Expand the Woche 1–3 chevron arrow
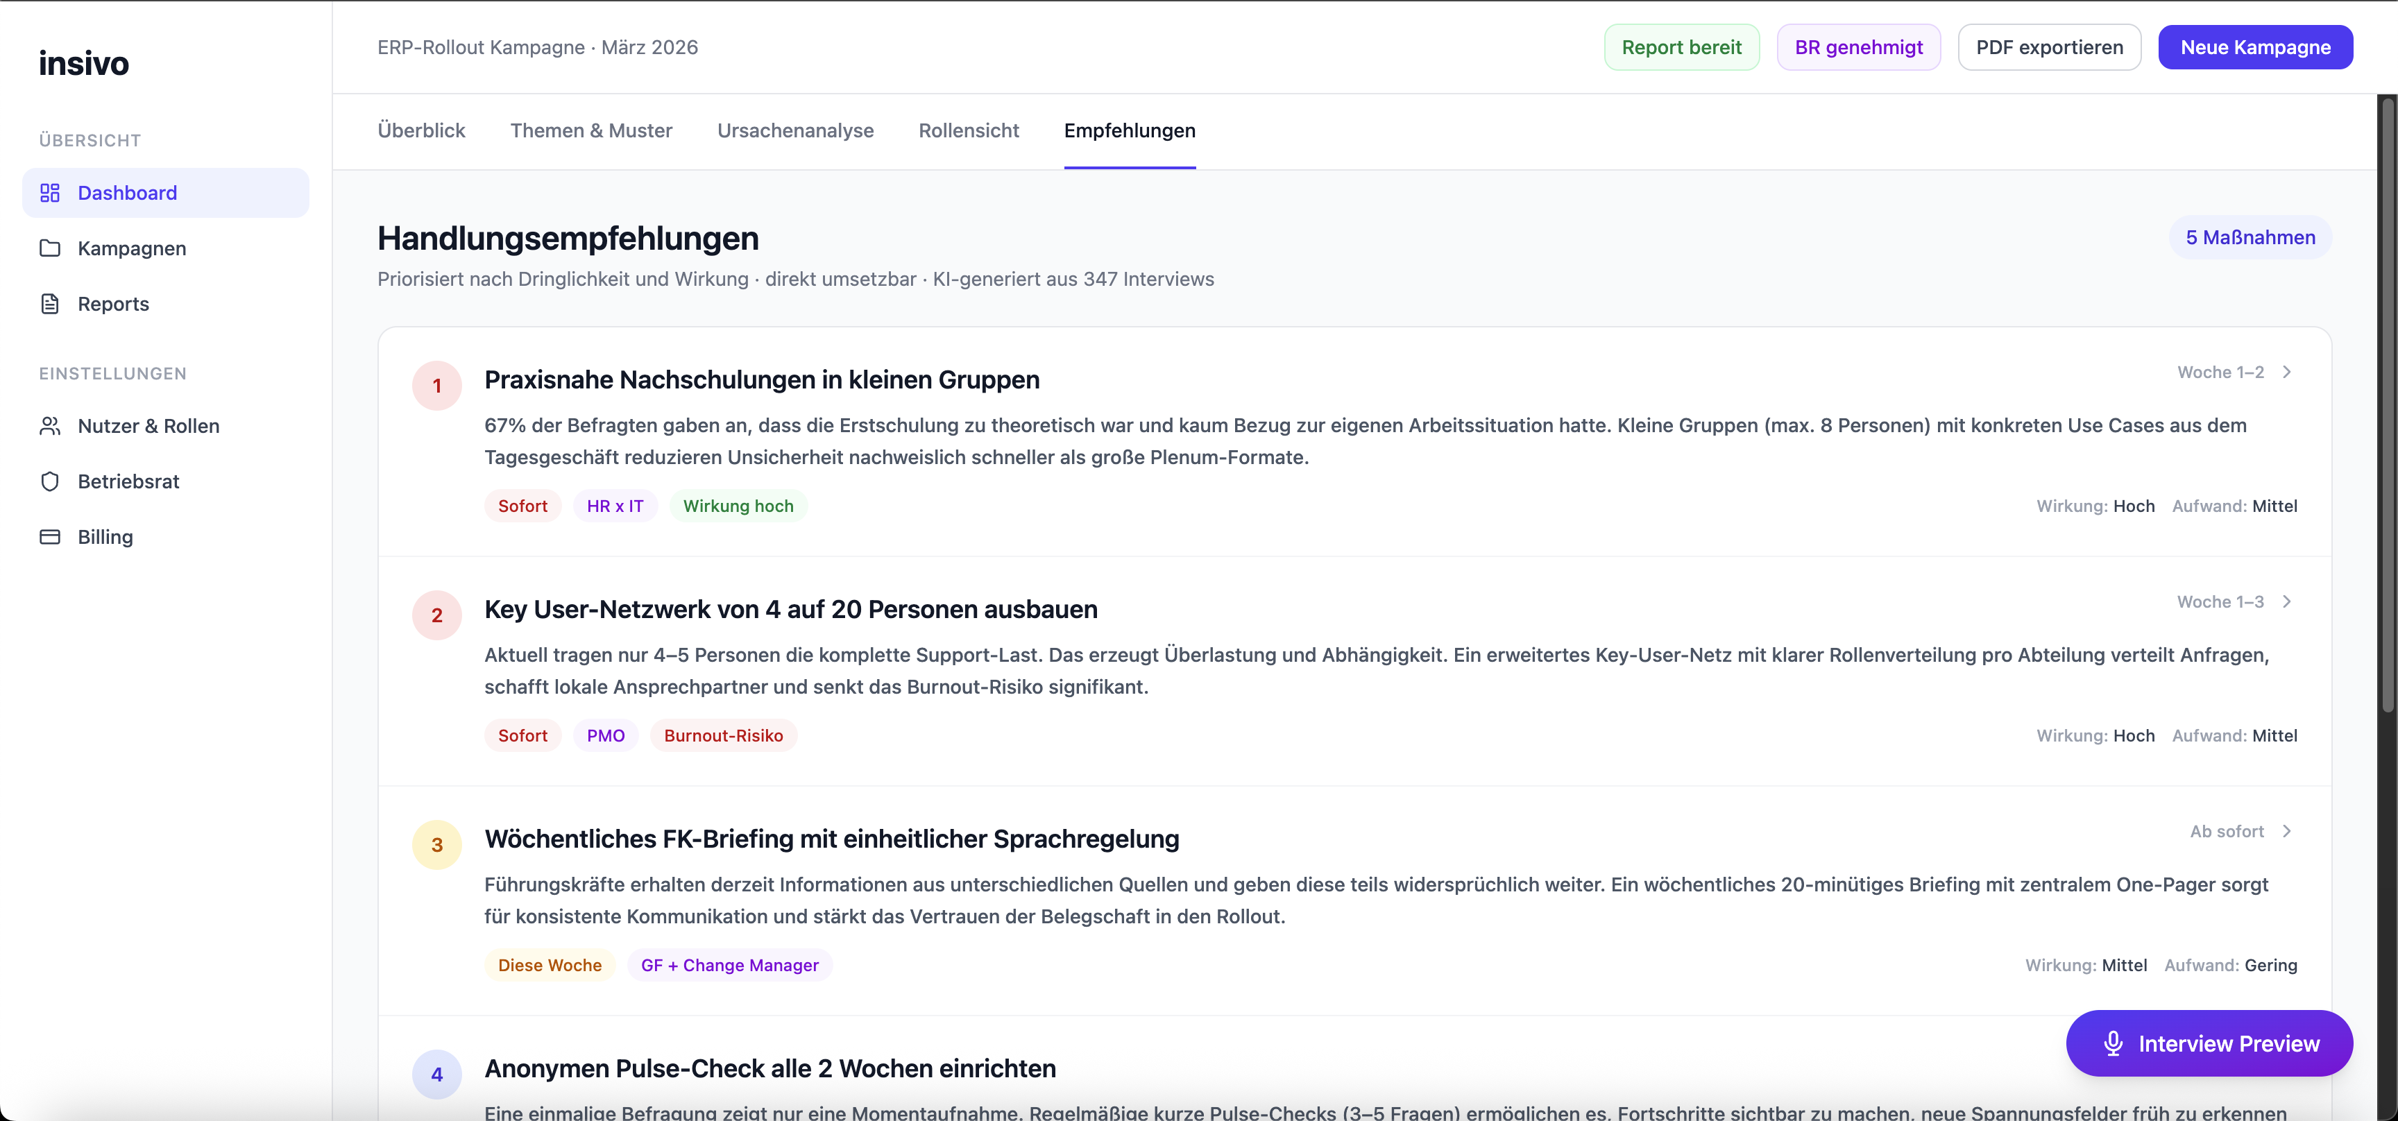Screen dimensions: 2398x1121 [x=2286, y=602]
